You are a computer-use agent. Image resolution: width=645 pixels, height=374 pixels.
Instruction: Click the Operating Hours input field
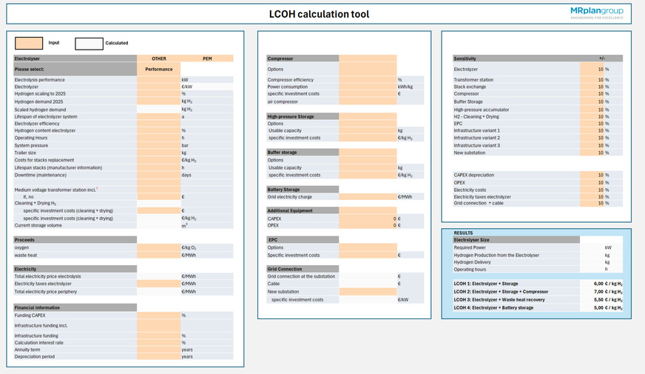point(158,138)
